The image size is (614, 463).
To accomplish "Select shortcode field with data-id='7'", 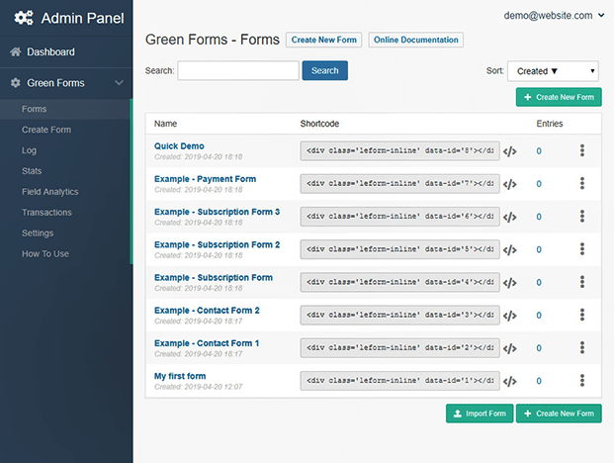I will point(400,184).
